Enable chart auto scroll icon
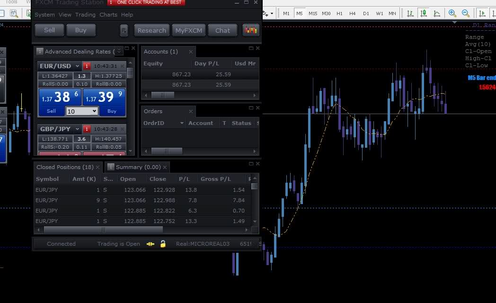Image resolution: width=496 pixels, height=303 pixels. (482, 13)
